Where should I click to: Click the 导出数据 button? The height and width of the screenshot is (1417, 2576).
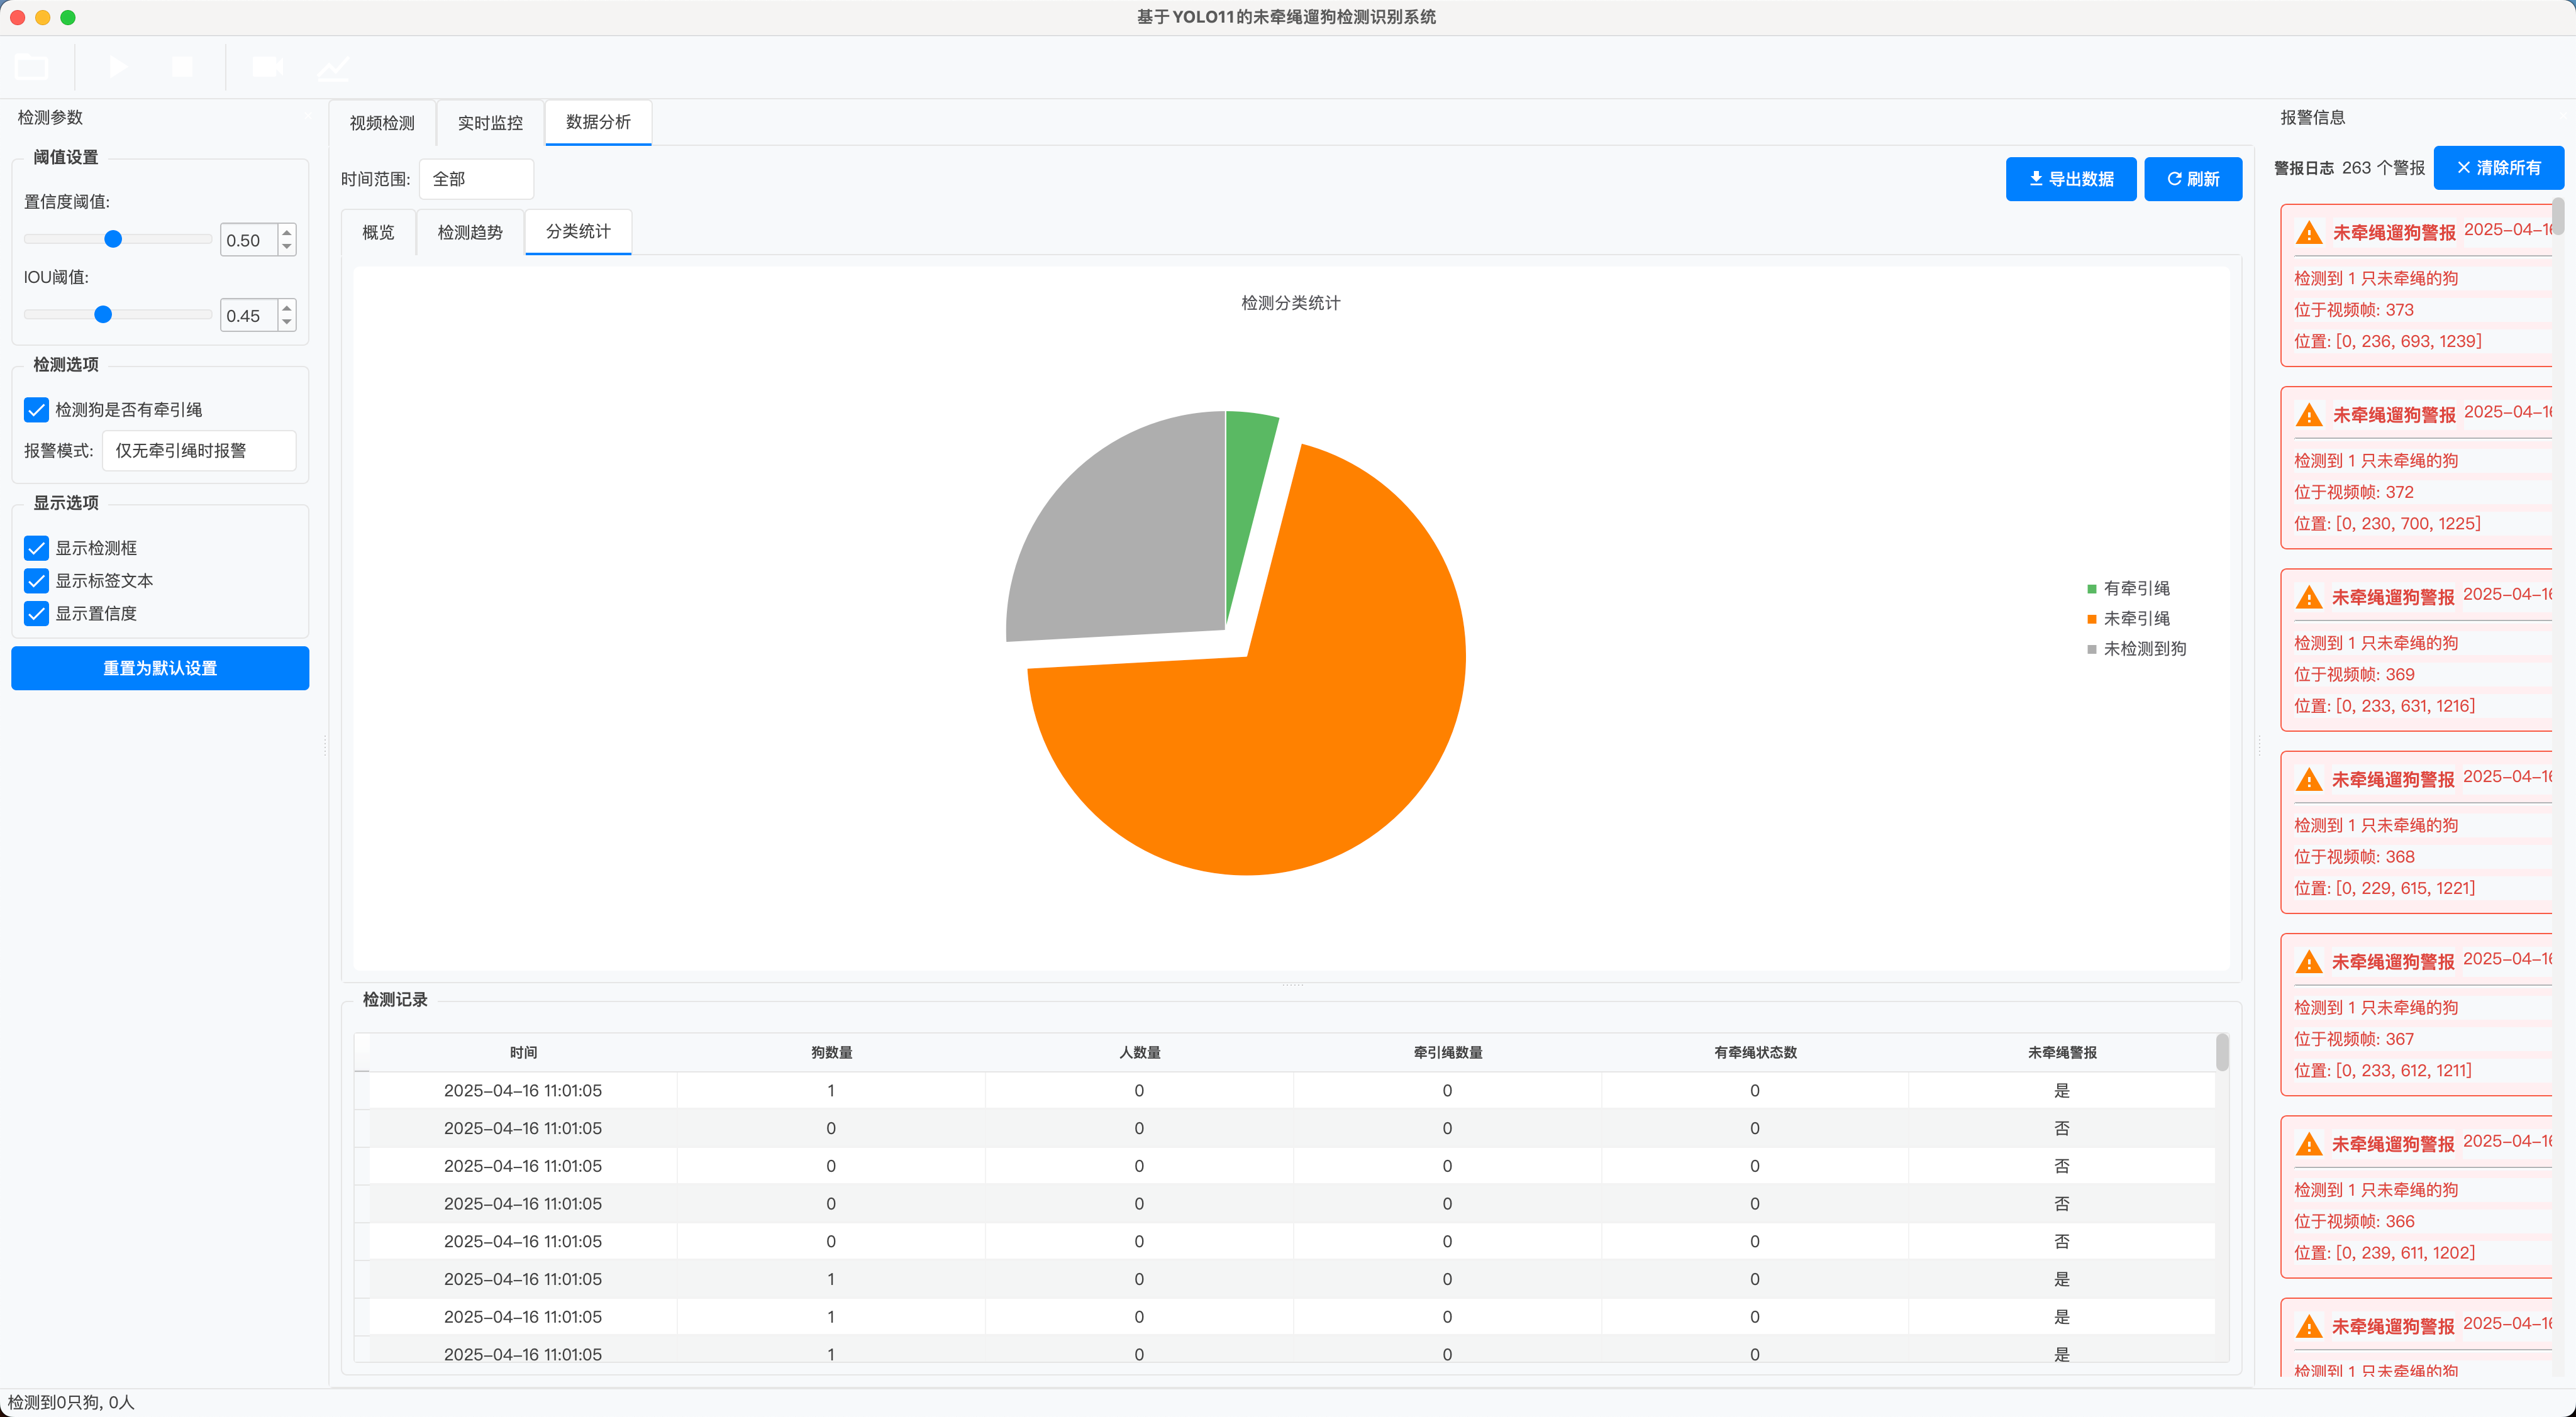tap(2070, 179)
